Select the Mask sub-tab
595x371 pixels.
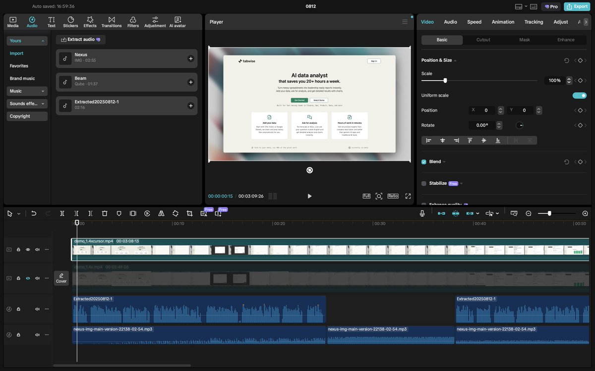[x=525, y=40]
